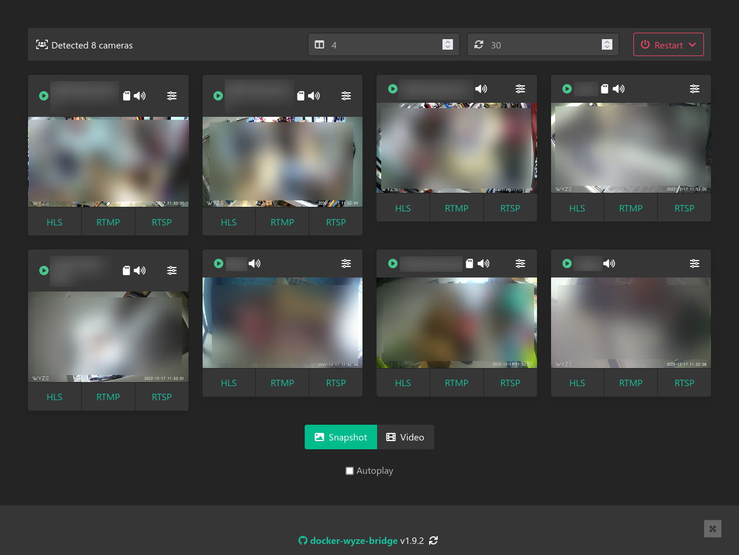Open HLS stream of first camera
Viewport: 739px width, 555px height.
(x=54, y=222)
